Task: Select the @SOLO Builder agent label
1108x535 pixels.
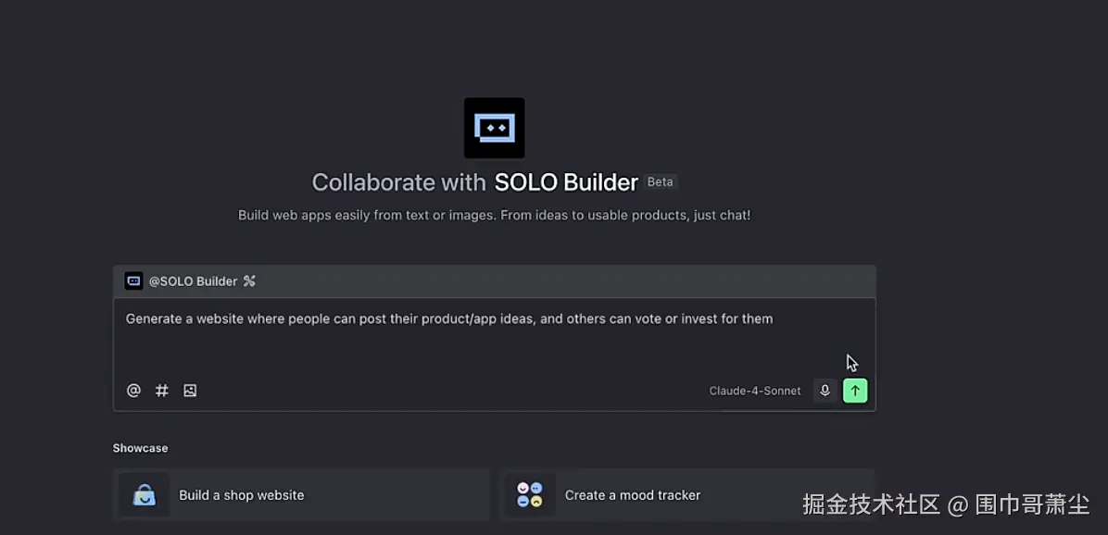Action: 193,280
